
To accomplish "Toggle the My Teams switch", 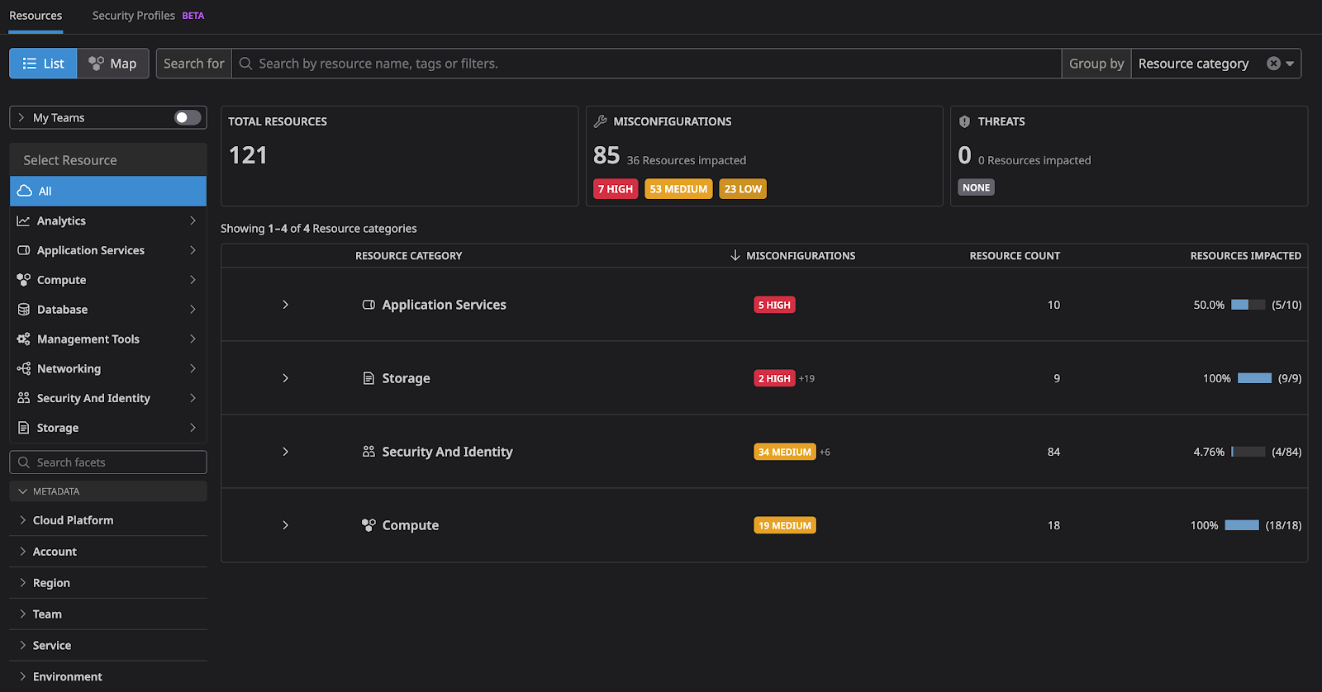I will (x=188, y=118).
